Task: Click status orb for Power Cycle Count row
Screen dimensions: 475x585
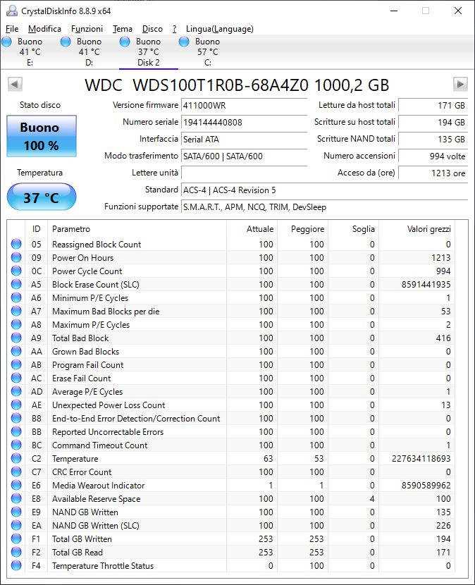Action: (x=16, y=271)
